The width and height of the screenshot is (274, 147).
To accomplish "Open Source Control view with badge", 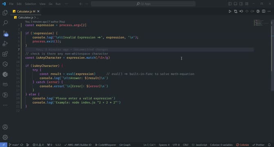I will click(x=5, y=33).
